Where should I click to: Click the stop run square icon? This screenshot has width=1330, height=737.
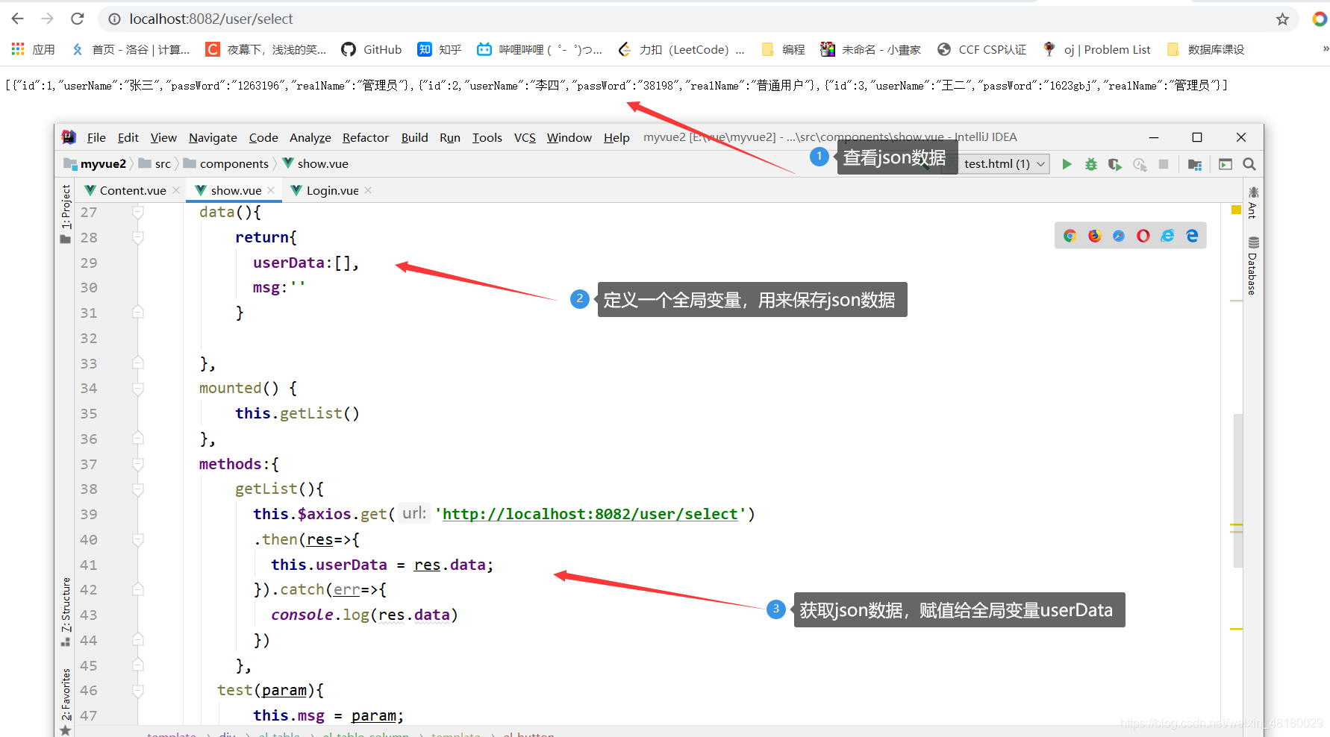(x=1164, y=164)
